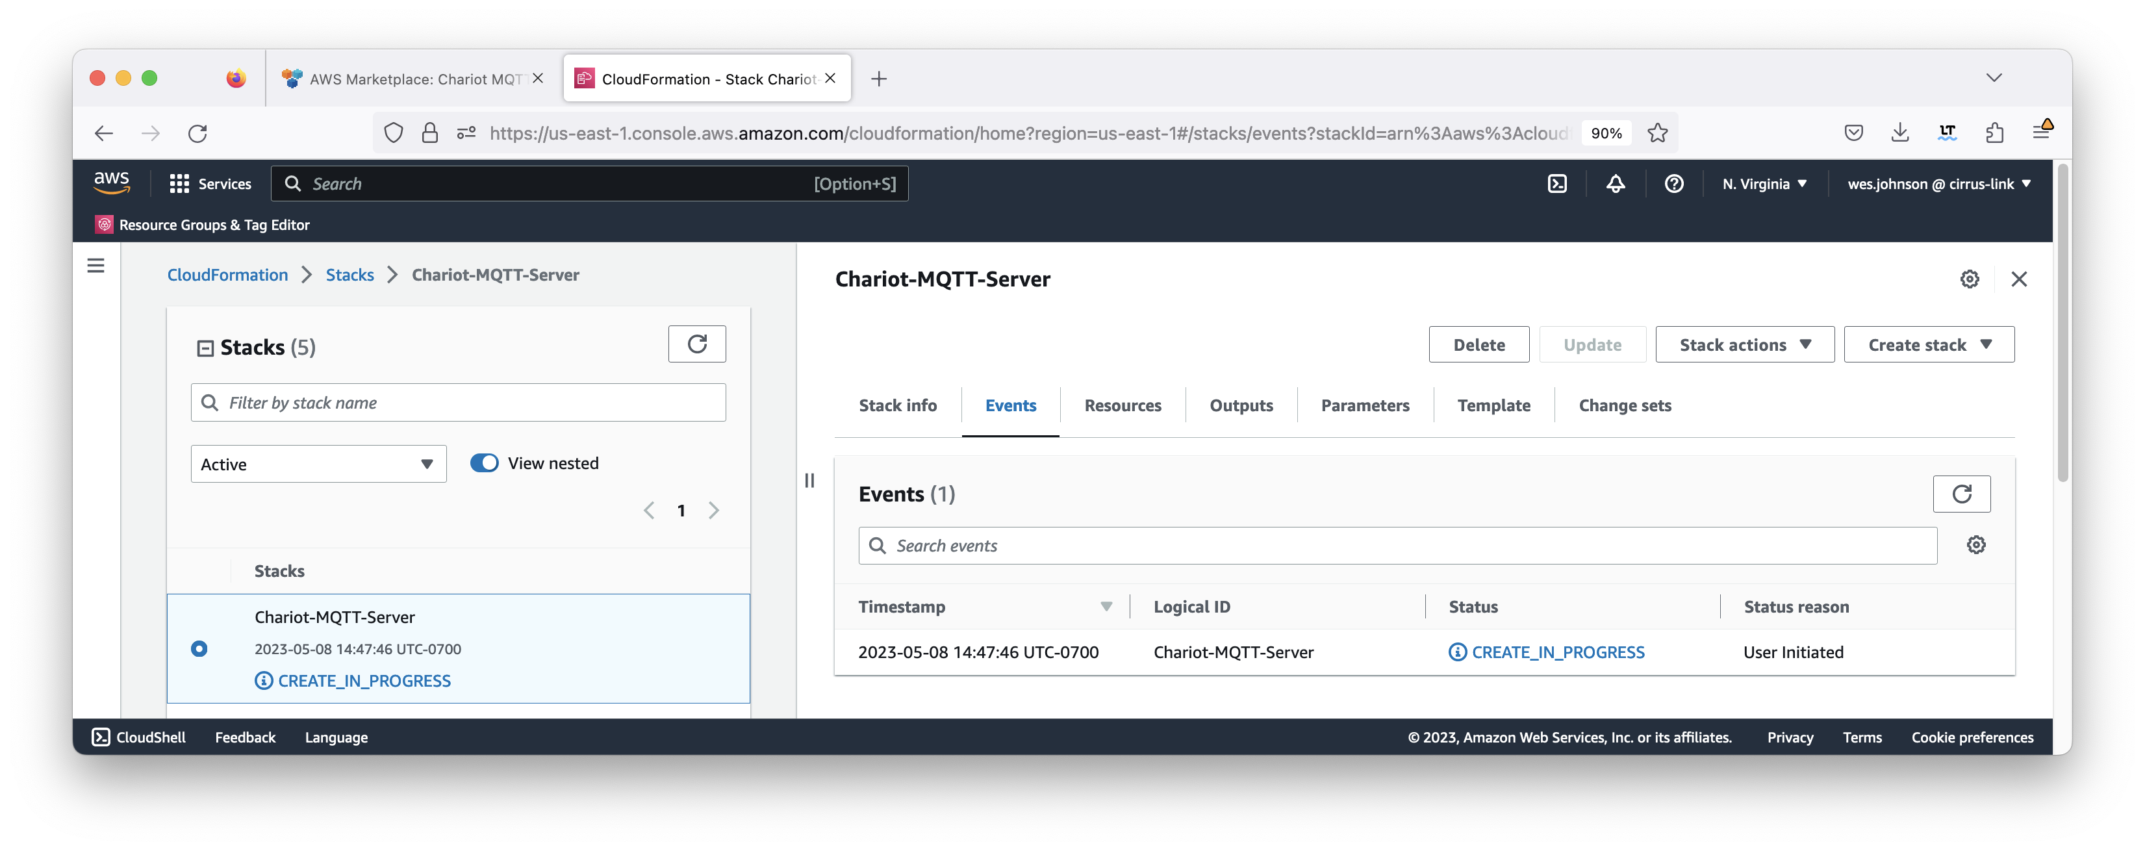
Task: Reload the page in browser
Action: tap(197, 133)
